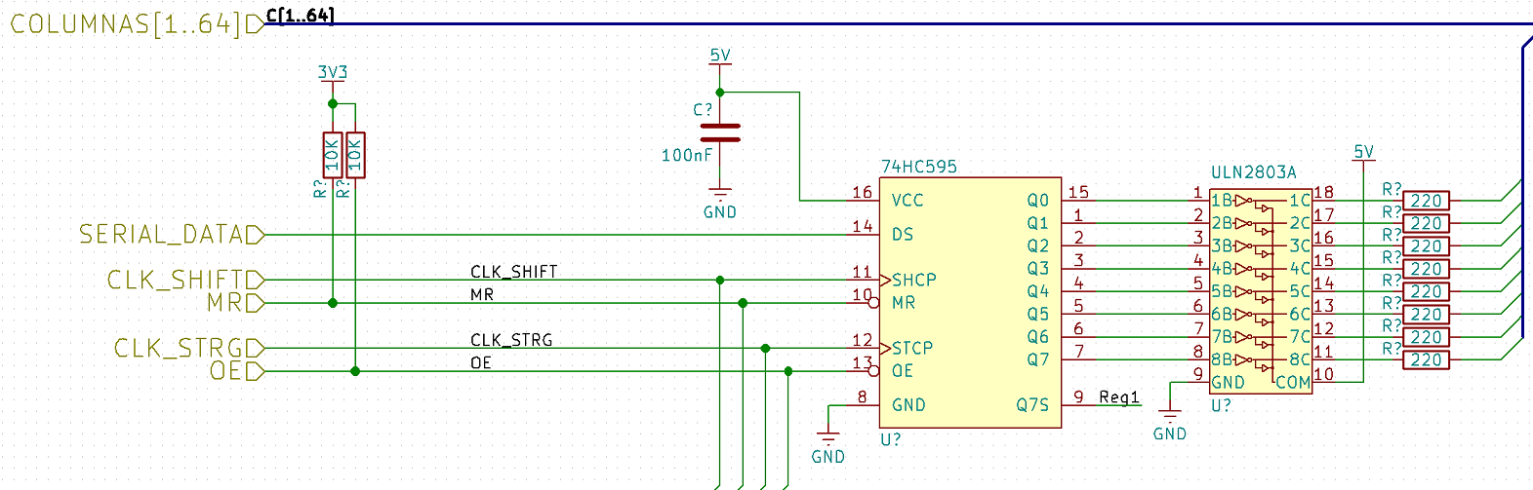Select the 220 resistor on ULN2803A pin 18
The image size is (1533, 490).
click(x=1426, y=201)
